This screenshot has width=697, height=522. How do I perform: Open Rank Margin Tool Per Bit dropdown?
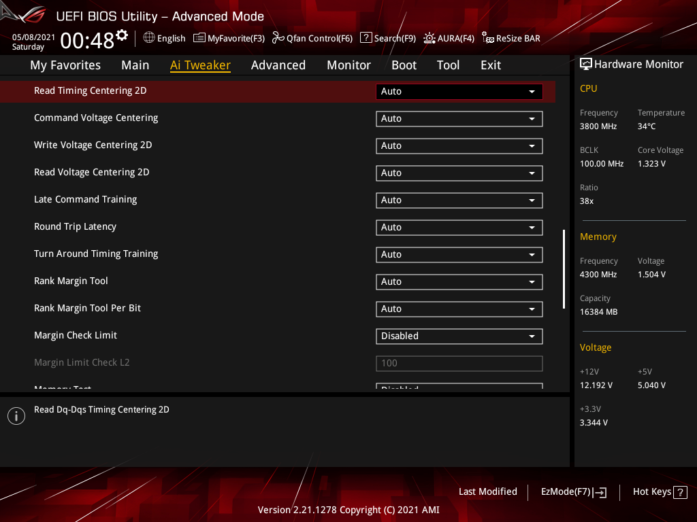click(459, 309)
